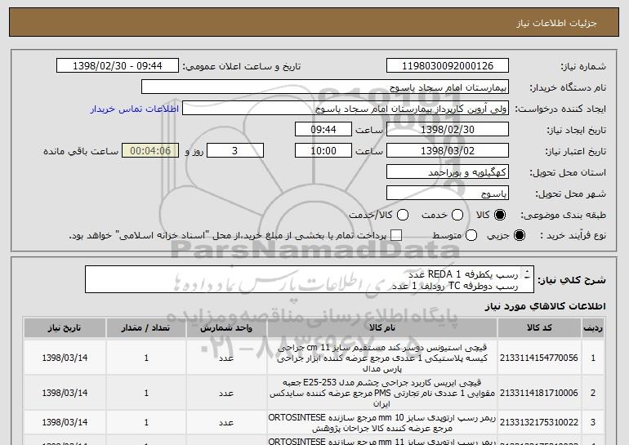
Task: Click the جزئیات اطلاعات نیاز page title
Action: pos(556,23)
